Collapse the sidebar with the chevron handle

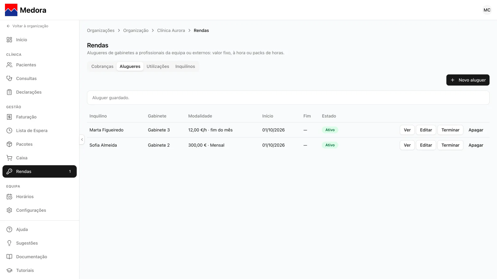pos(82,139)
